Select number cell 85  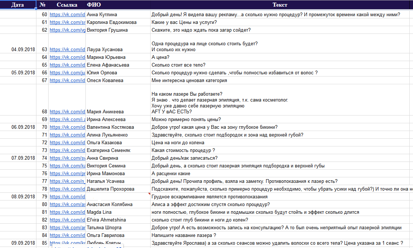[42, 243]
